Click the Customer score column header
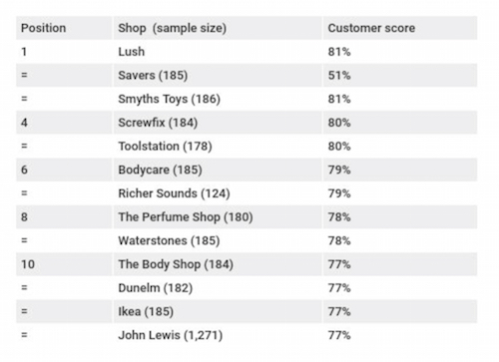 371,28
